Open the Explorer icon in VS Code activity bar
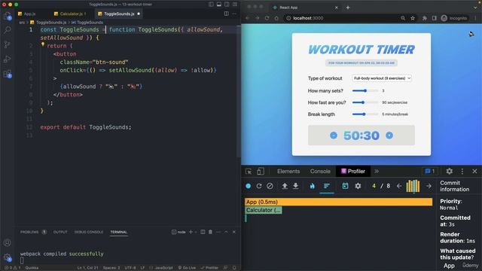Viewport: 482px width, 271px height. [x=8, y=16]
